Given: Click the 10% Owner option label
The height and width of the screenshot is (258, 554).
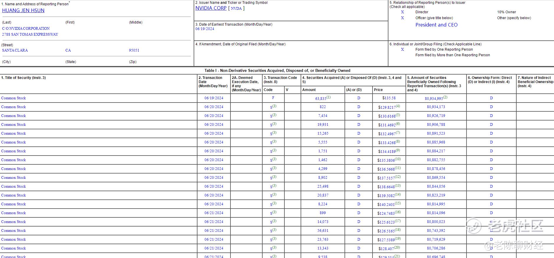Looking at the screenshot, I should (x=507, y=12).
